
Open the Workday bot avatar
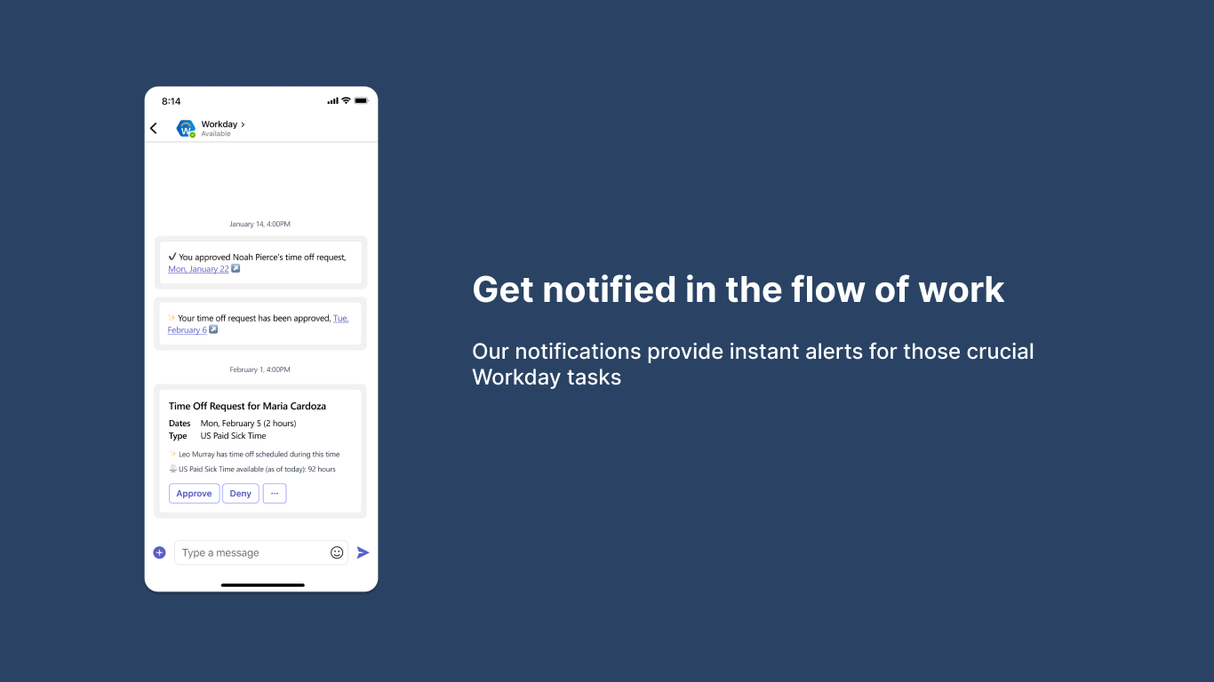185,129
